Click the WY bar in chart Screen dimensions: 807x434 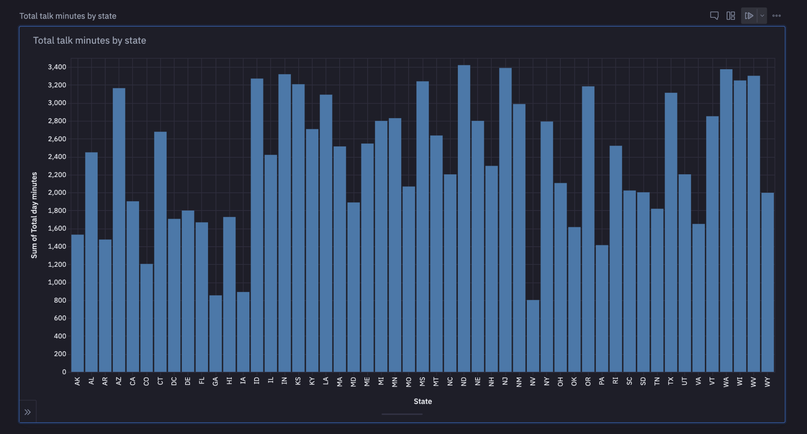click(x=767, y=282)
